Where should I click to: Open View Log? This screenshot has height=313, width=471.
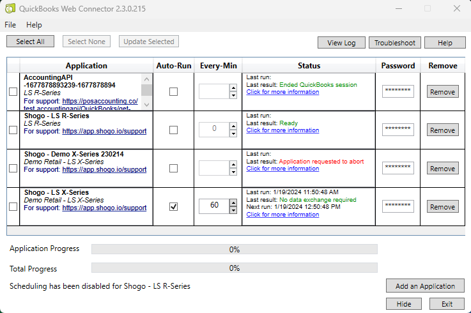pyautogui.click(x=341, y=43)
